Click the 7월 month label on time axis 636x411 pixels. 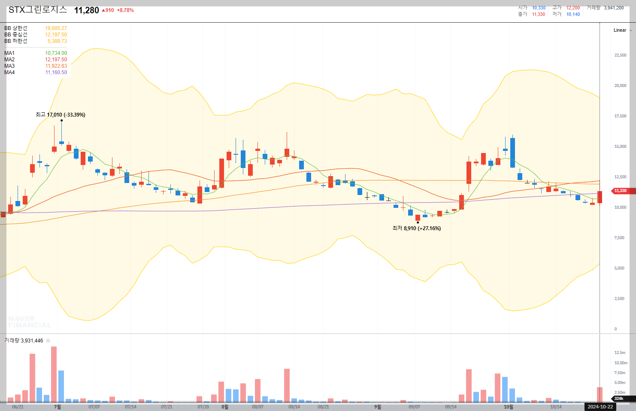coord(58,407)
